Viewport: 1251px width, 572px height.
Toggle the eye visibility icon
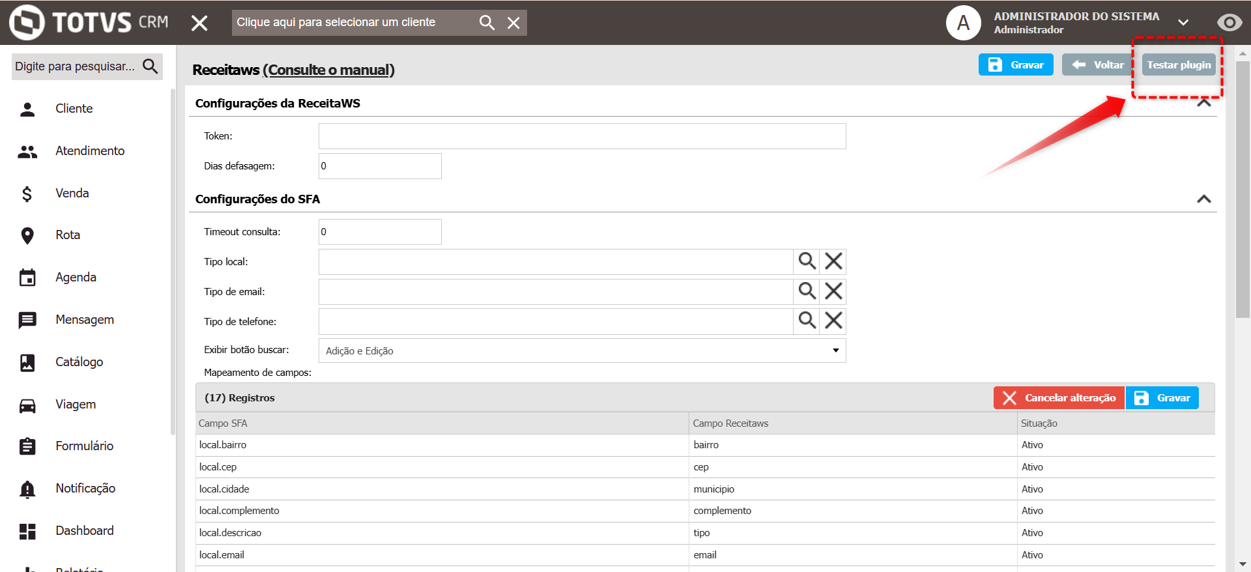tap(1229, 23)
